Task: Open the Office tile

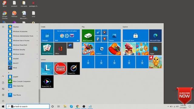Action: [60, 49]
